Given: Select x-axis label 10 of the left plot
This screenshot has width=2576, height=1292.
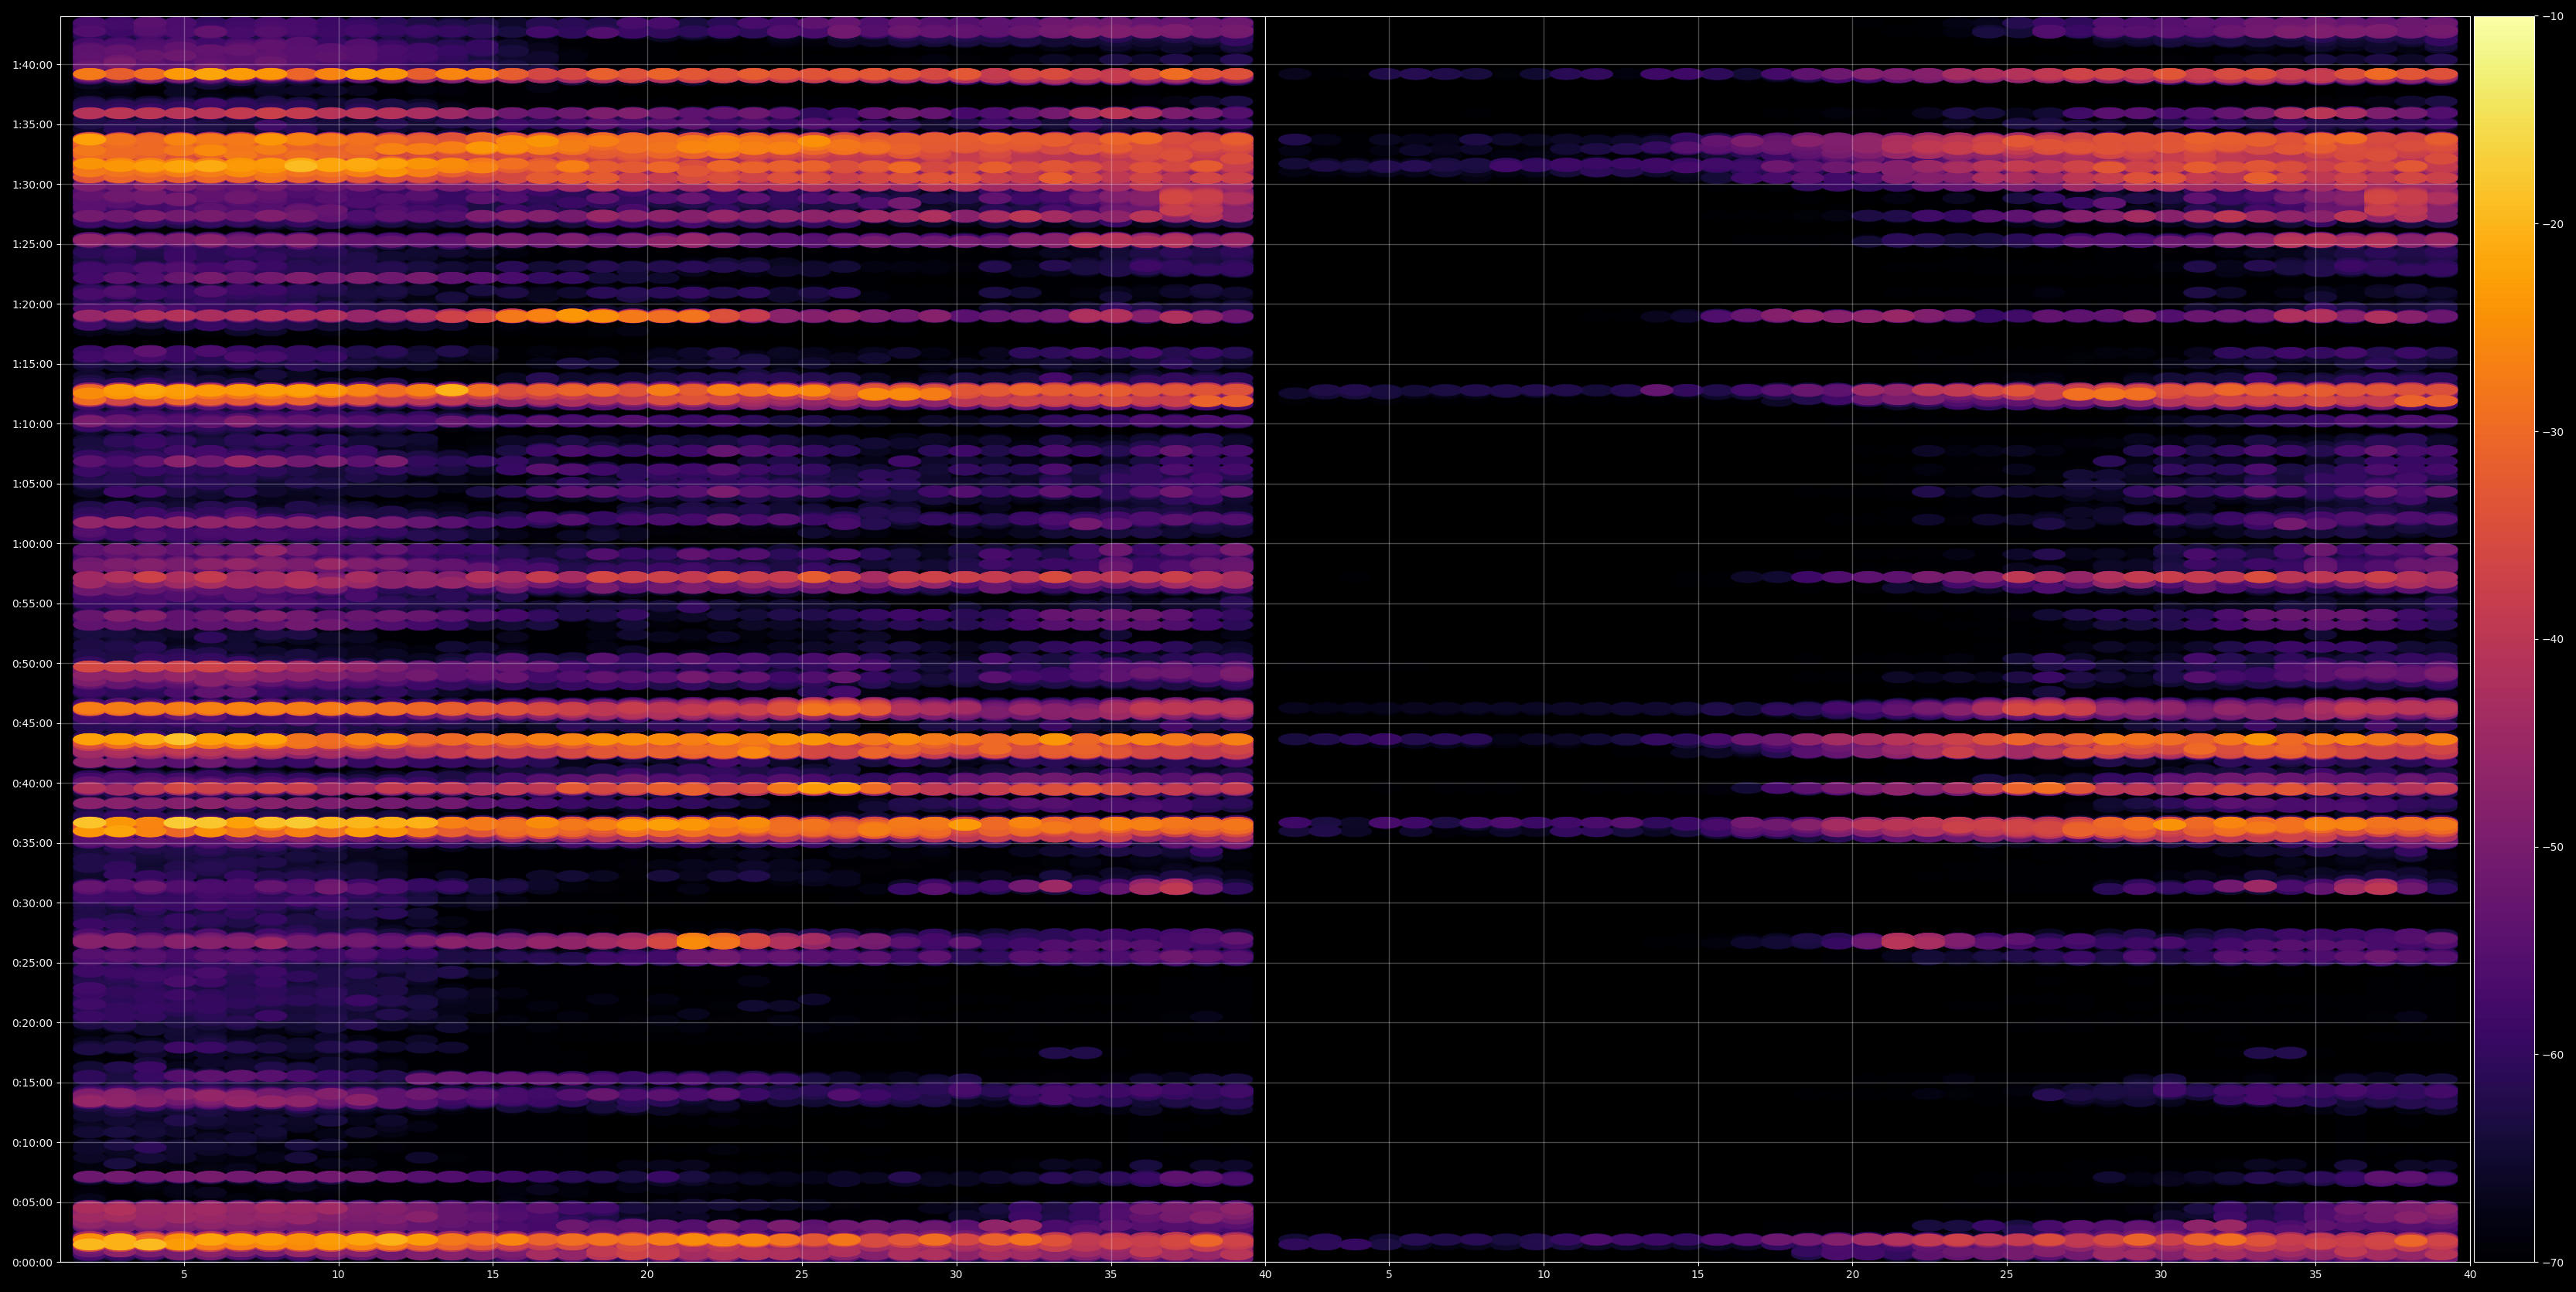Looking at the screenshot, I should click(338, 1275).
